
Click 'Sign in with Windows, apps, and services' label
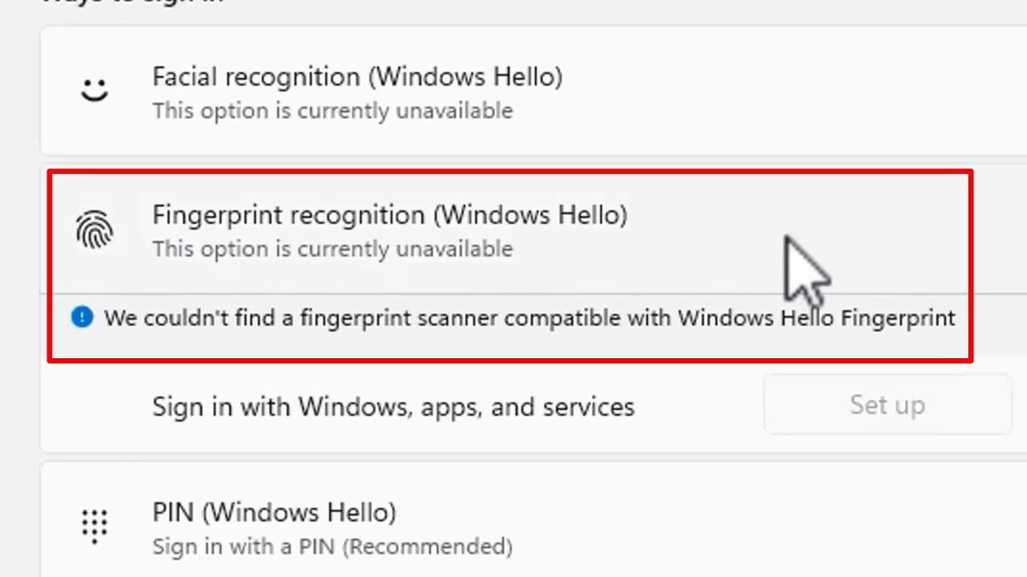point(393,407)
